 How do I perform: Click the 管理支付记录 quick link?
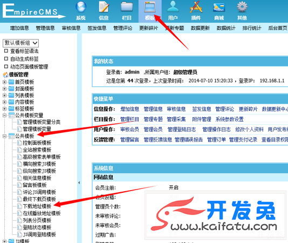click(x=243, y=140)
